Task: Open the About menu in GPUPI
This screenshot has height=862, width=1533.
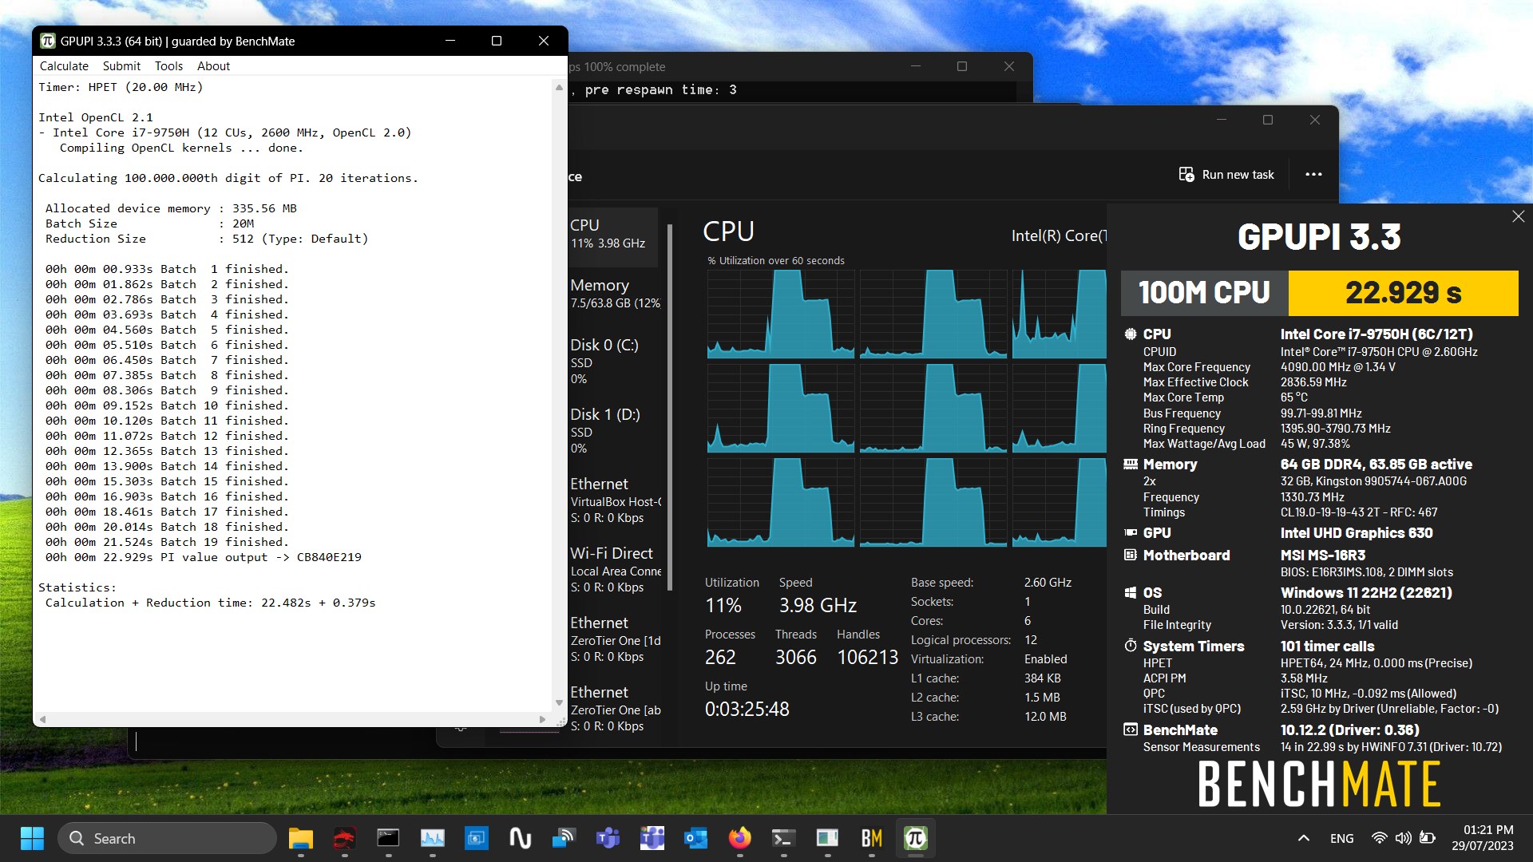Action: pos(213,66)
